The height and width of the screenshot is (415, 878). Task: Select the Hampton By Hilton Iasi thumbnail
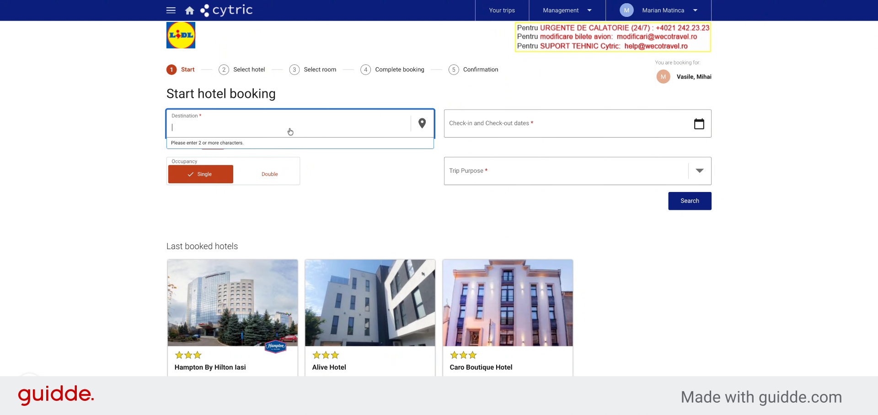[233, 303]
